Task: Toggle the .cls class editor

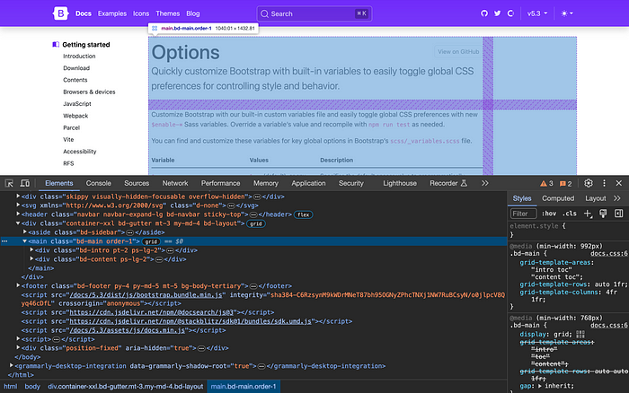Action: pyautogui.click(x=570, y=214)
